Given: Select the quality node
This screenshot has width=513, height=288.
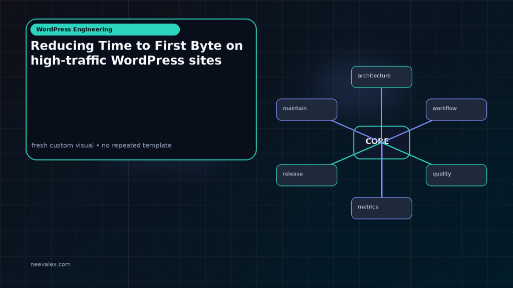Looking at the screenshot, I should (x=456, y=175).
